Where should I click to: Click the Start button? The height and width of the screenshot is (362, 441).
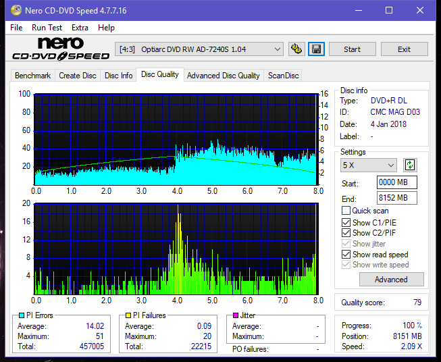point(352,49)
